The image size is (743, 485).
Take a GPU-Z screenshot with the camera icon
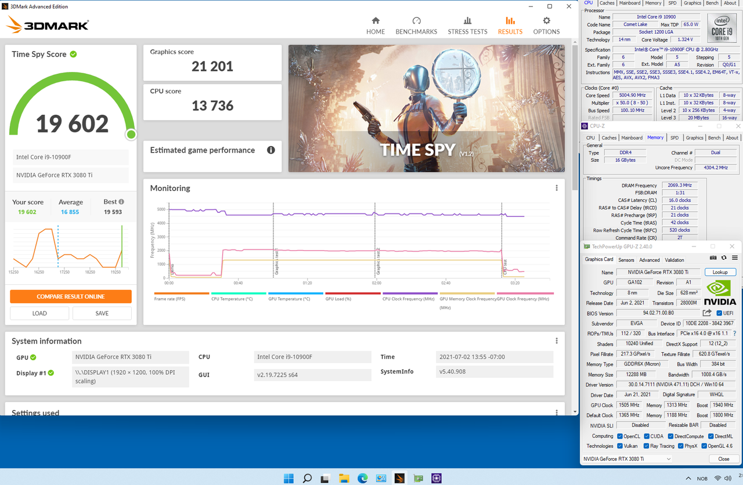(x=713, y=258)
